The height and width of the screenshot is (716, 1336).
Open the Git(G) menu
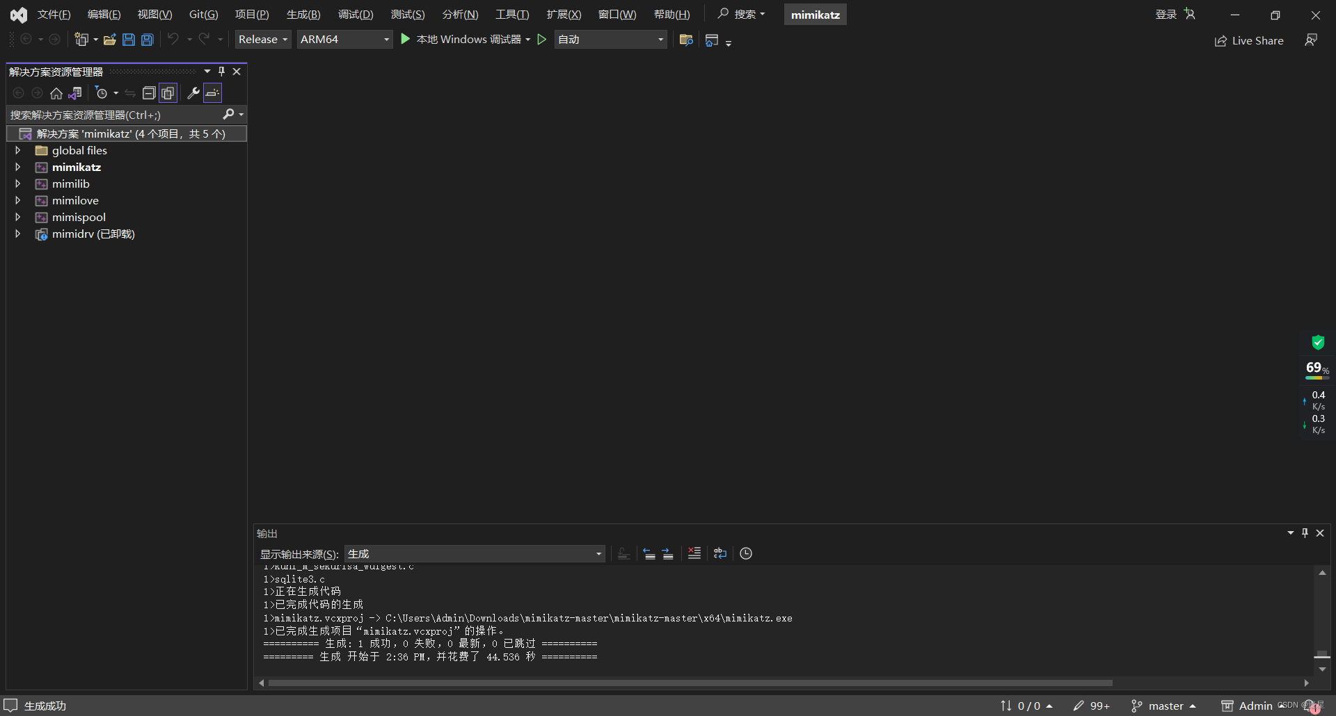point(204,15)
